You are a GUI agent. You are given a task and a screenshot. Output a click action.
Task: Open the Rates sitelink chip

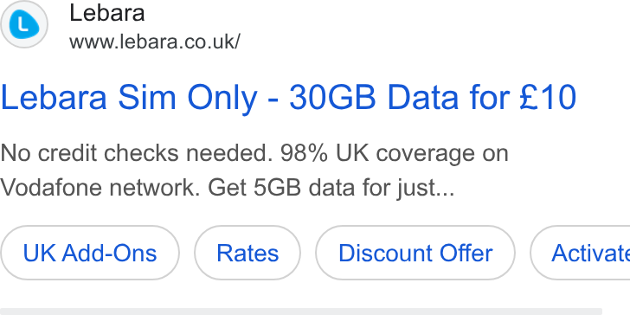[x=247, y=253]
